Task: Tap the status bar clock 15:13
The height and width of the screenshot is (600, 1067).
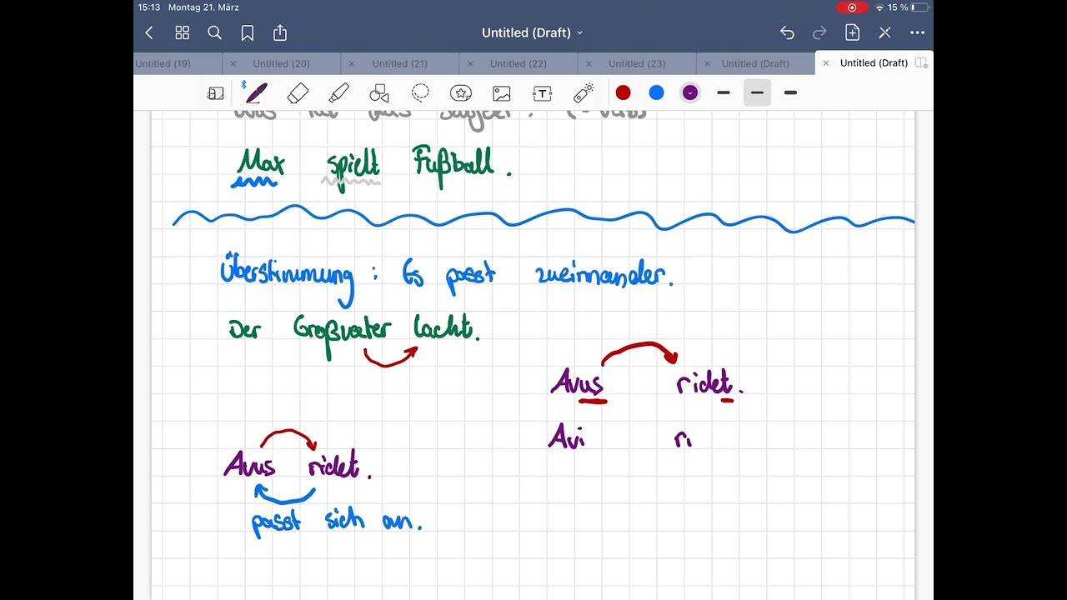Action: click(149, 7)
